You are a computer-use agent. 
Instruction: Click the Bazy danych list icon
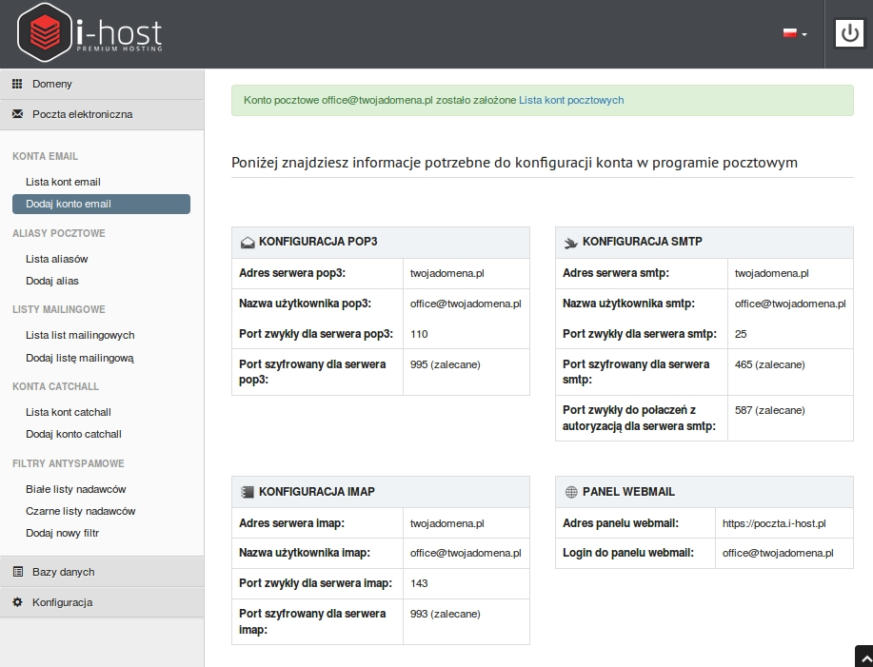click(18, 571)
